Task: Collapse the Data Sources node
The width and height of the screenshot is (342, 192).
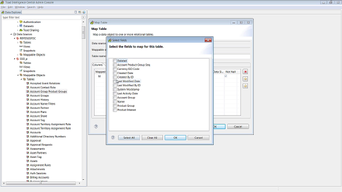Action: tap(11, 34)
